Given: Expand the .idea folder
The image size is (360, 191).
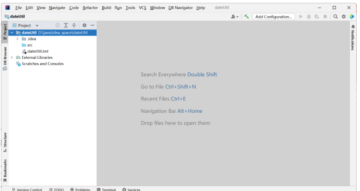Looking at the screenshot, I should tap(18, 39).
